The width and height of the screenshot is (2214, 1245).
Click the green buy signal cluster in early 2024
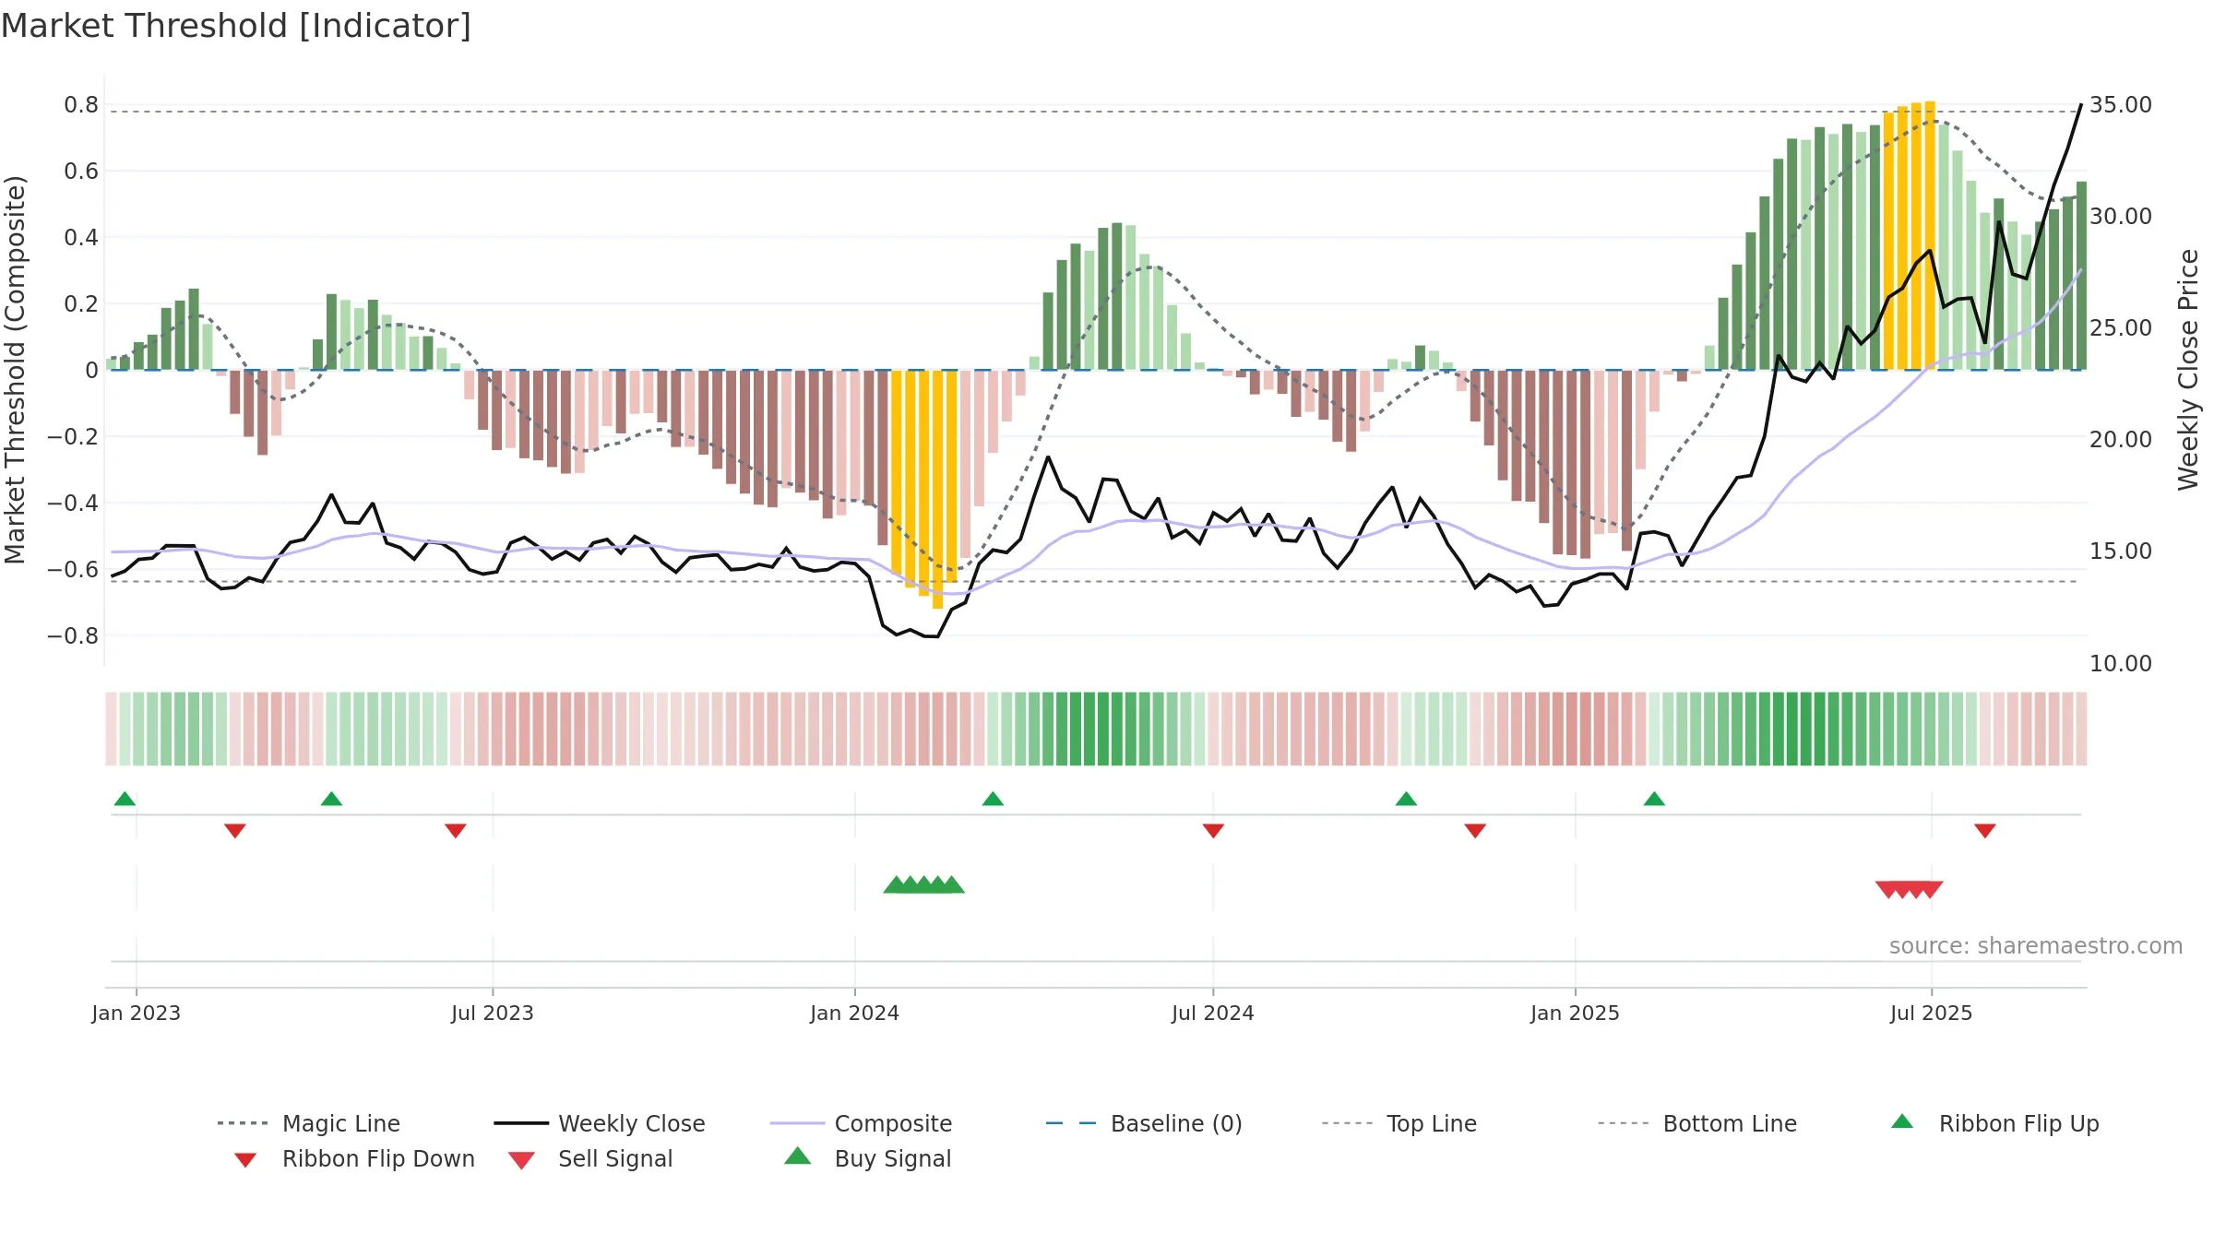tap(924, 884)
